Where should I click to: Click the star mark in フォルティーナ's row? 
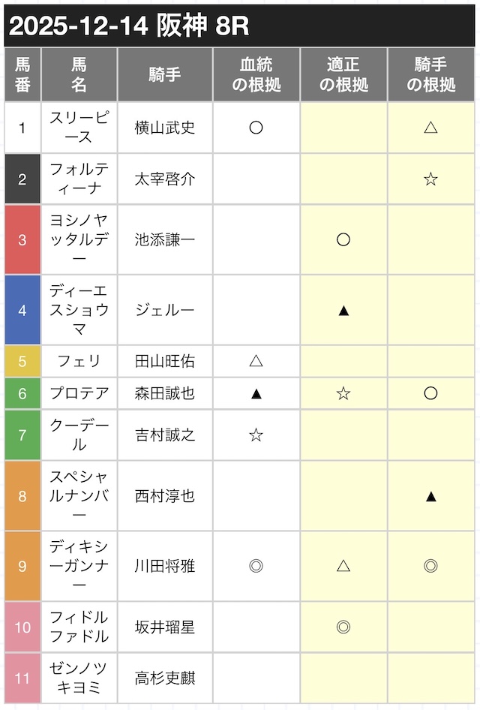tap(430, 179)
